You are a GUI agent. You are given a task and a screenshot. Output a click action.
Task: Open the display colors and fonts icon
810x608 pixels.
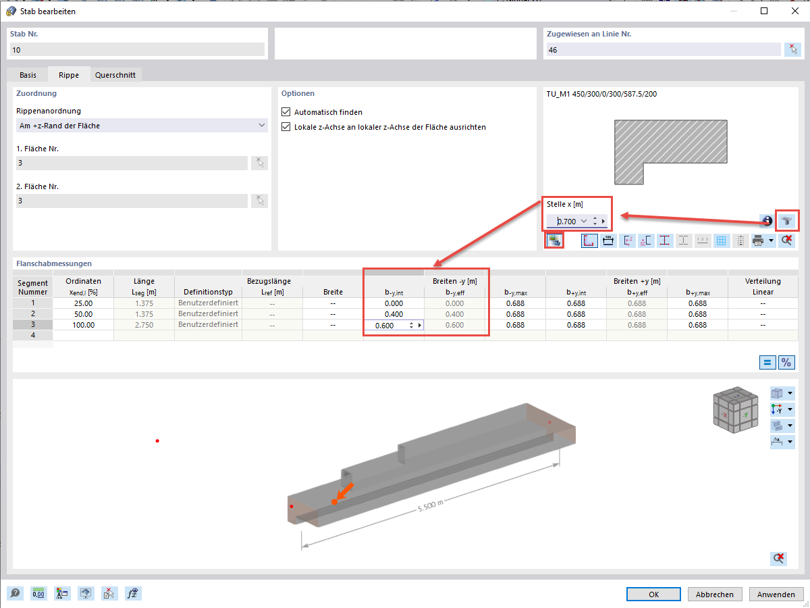coord(62,593)
